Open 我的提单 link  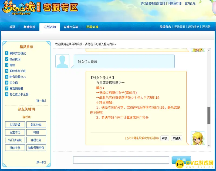(194, 27)
